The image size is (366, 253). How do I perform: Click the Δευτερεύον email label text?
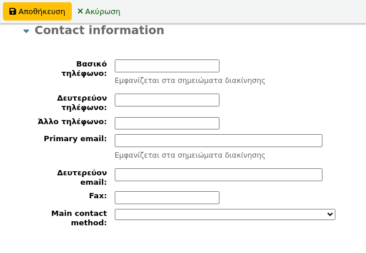click(82, 177)
